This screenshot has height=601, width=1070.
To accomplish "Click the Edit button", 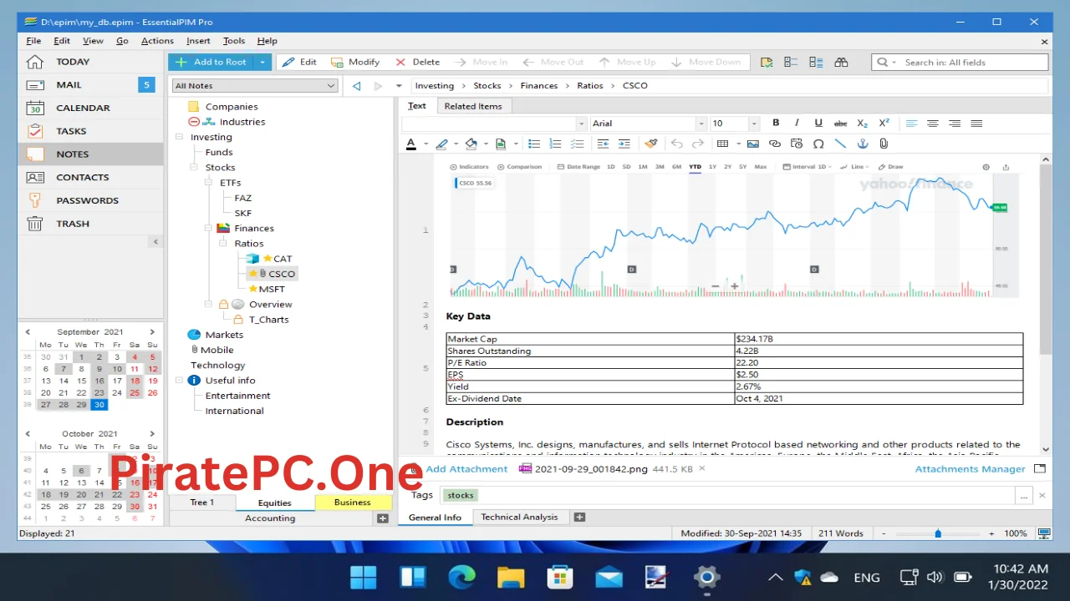I will 299,62.
